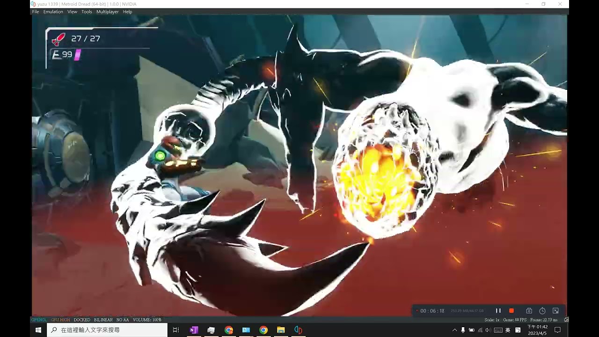Screen dimensions: 599x337
Task: Toggle the DOCKED mode status button
Action: [82, 320]
